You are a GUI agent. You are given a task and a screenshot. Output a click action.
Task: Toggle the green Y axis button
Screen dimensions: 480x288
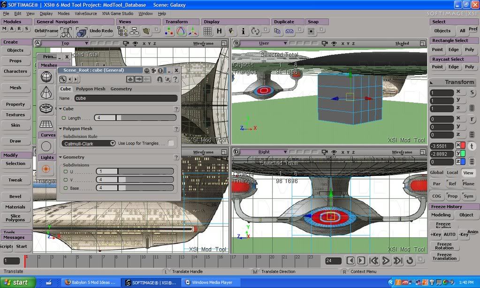pyautogui.click(x=460, y=153)
